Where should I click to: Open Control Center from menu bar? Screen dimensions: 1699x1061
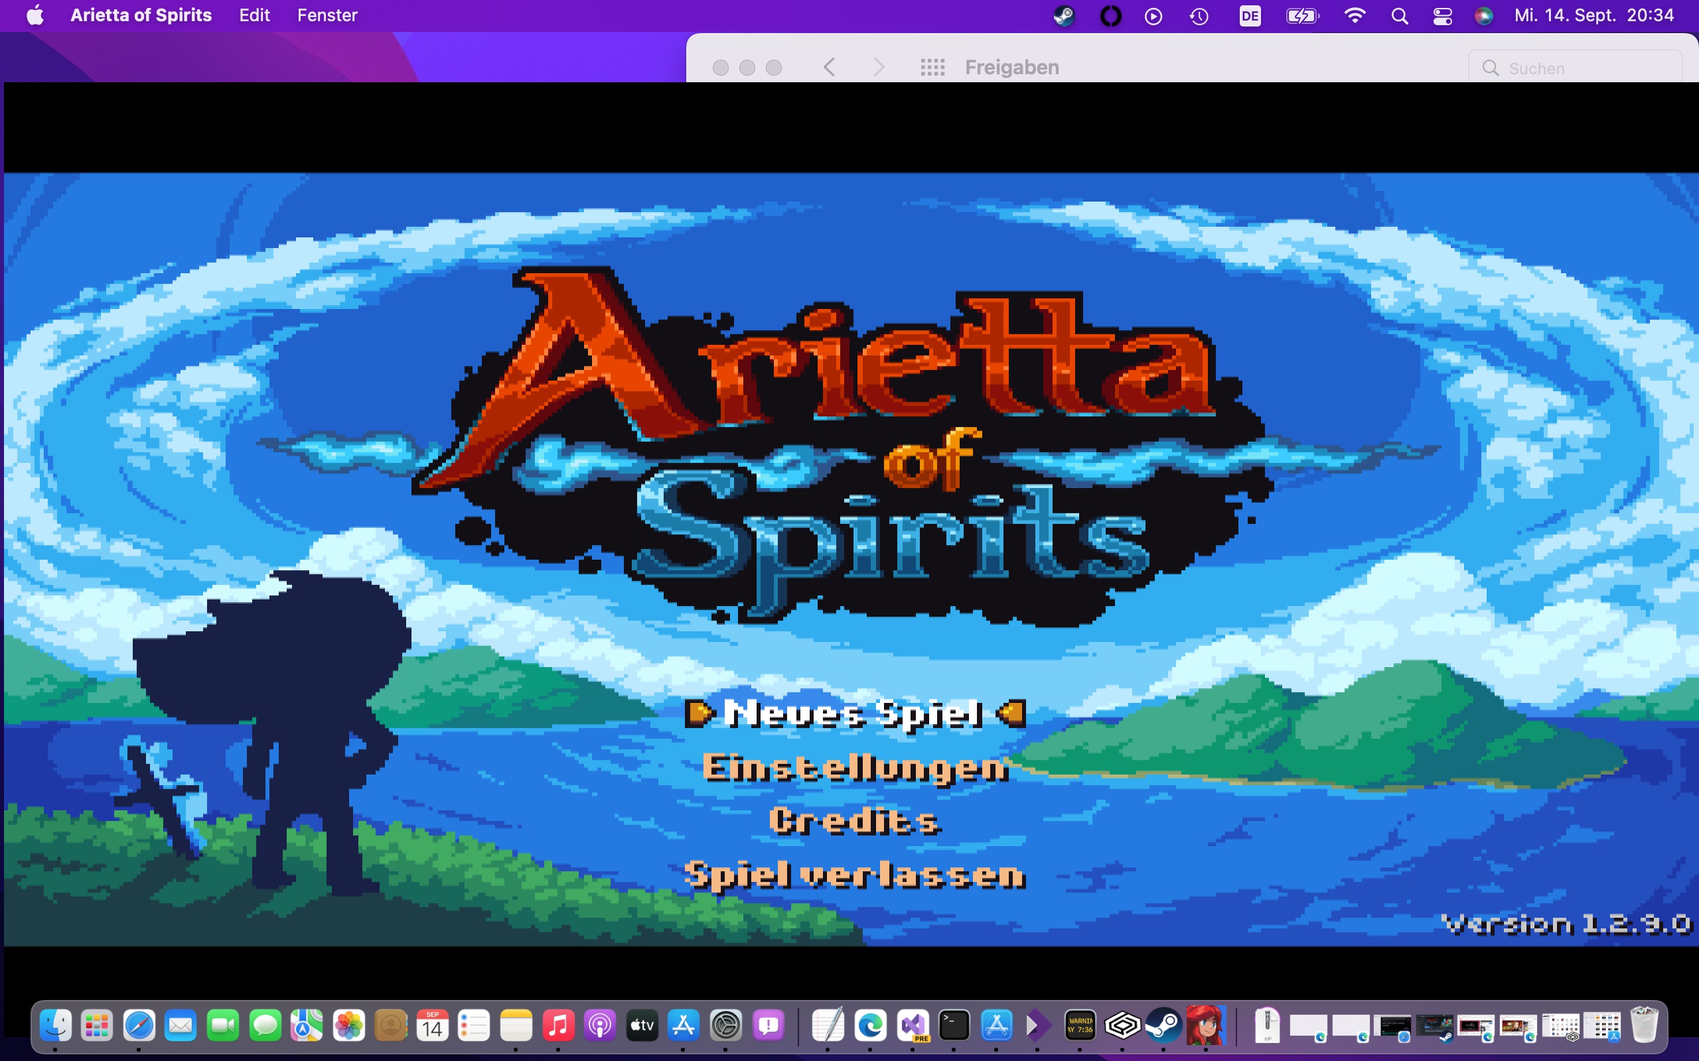point(1443,15)
